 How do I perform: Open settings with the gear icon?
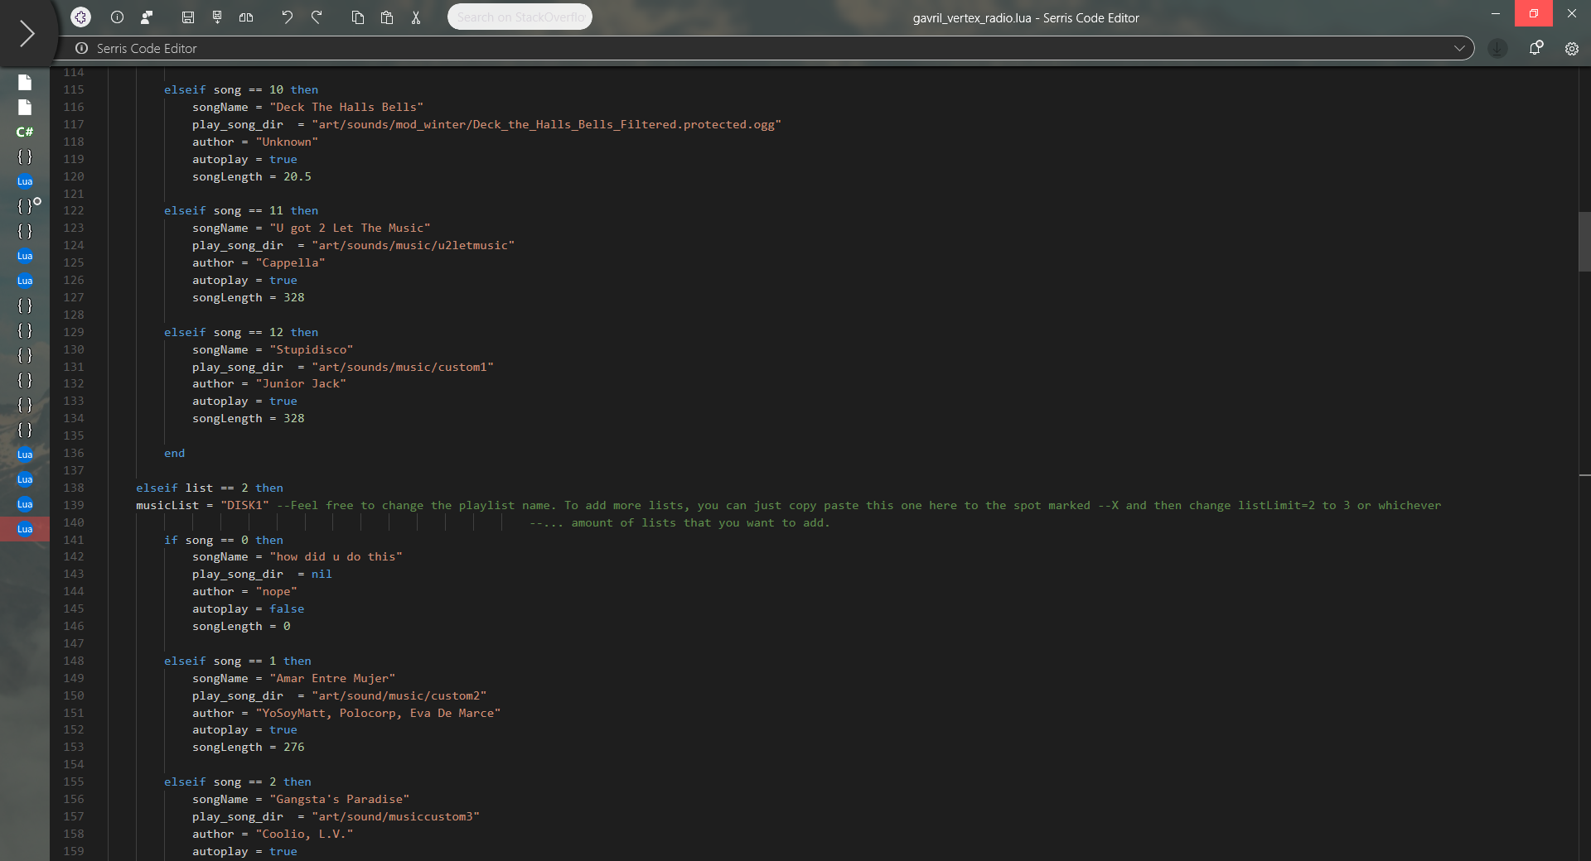[1571, 48]
